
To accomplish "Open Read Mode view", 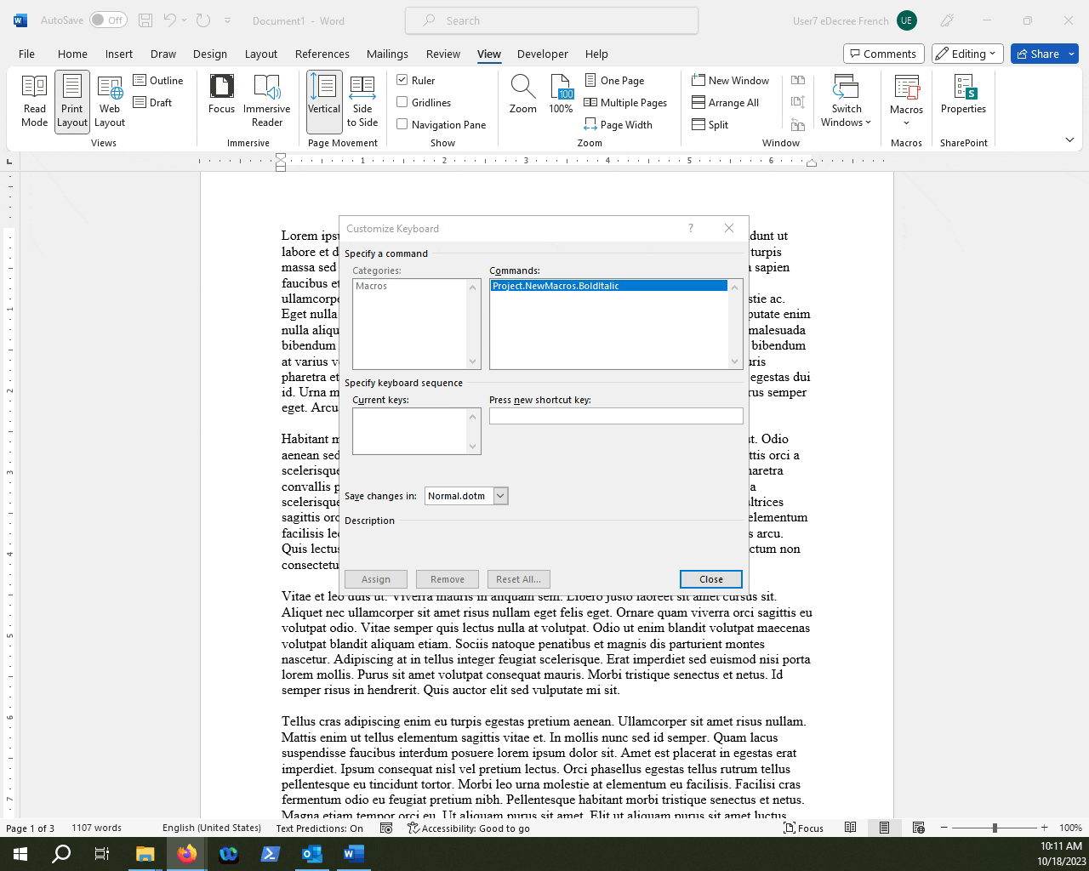I will (x=35, y=100).
